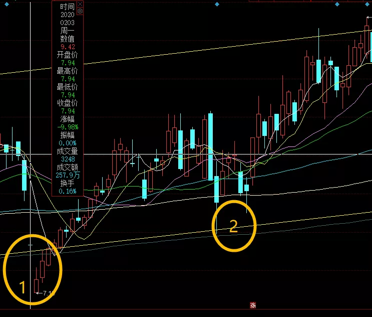Click the high price arrow marker

tap(368, 18)
